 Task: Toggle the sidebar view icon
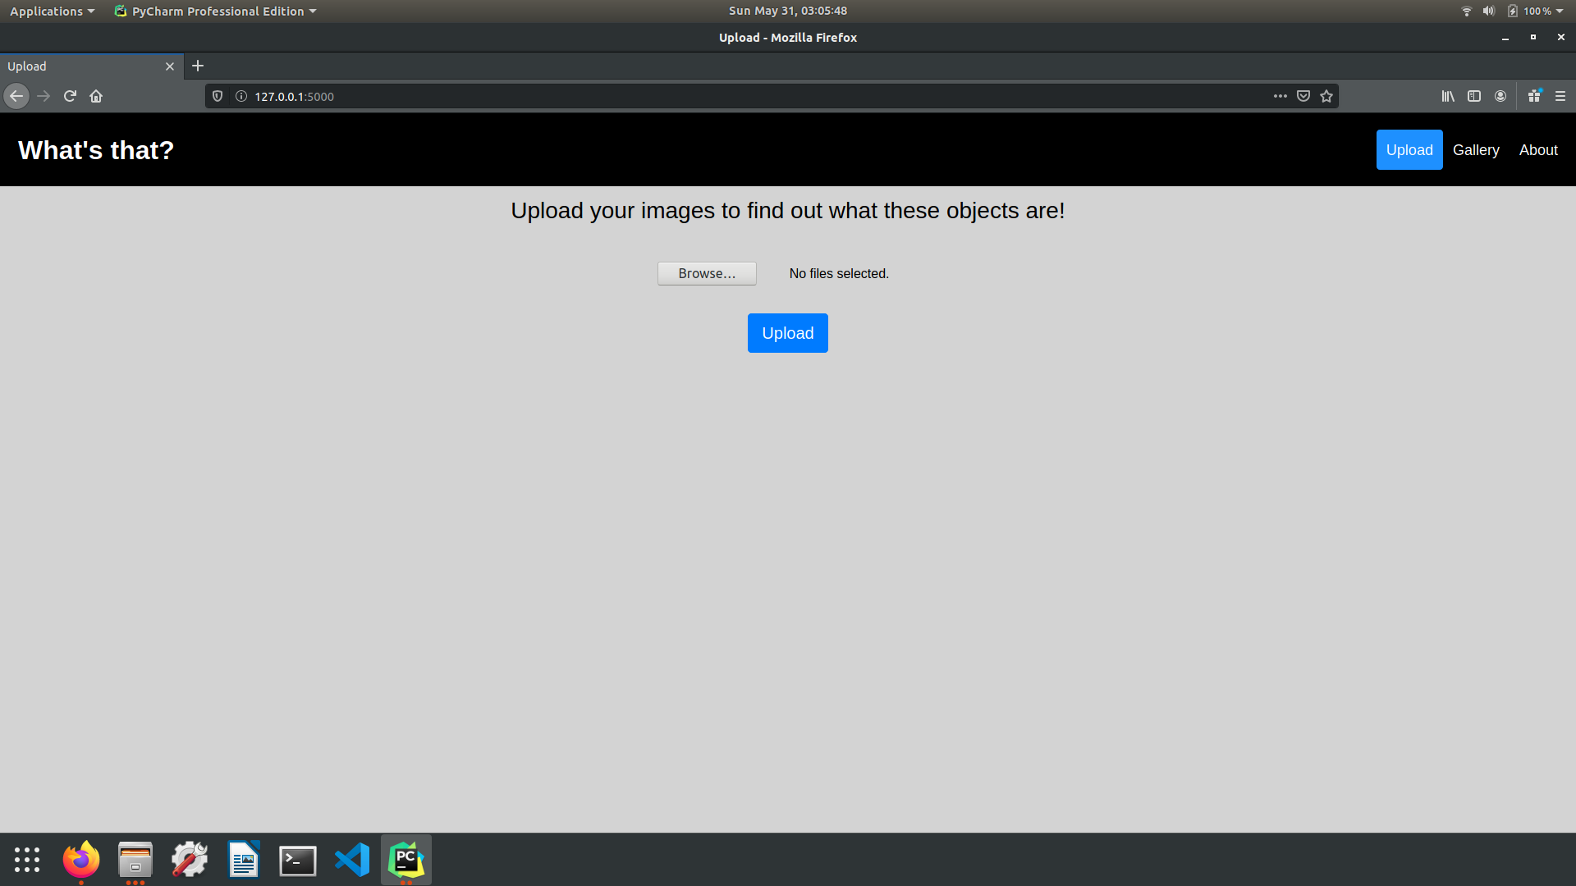pyautogui.click(x=1474, y=96)
